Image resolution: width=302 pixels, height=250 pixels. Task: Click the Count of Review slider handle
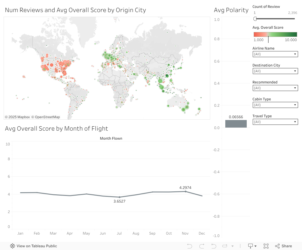pos(255,19)
